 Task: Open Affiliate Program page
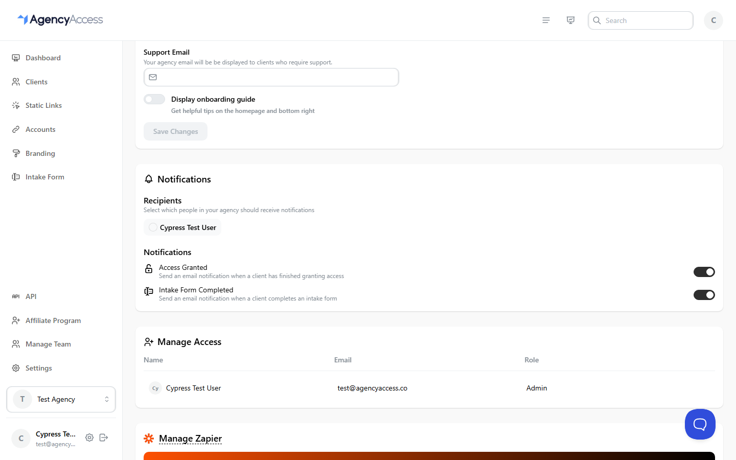tap(53, 320)
